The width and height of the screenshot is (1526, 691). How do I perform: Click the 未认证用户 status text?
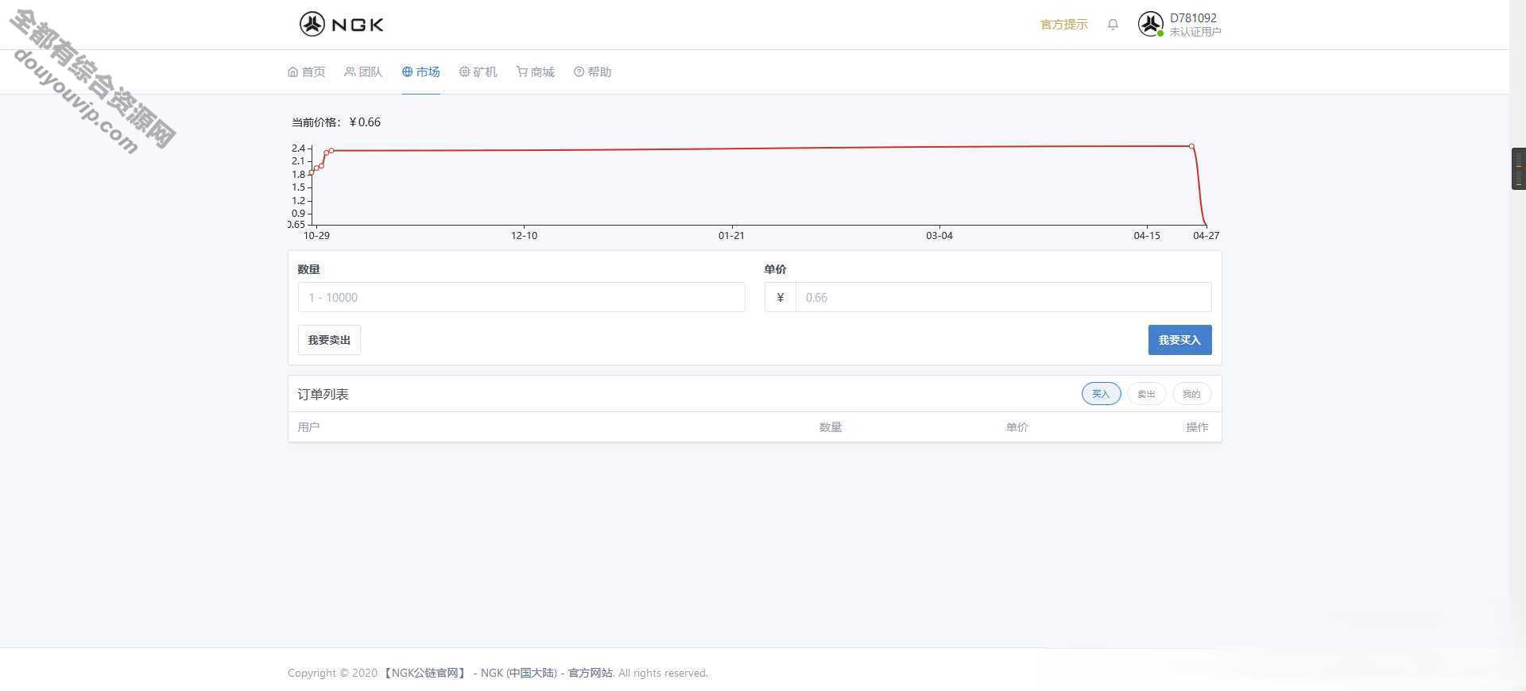pos(1195,32)
